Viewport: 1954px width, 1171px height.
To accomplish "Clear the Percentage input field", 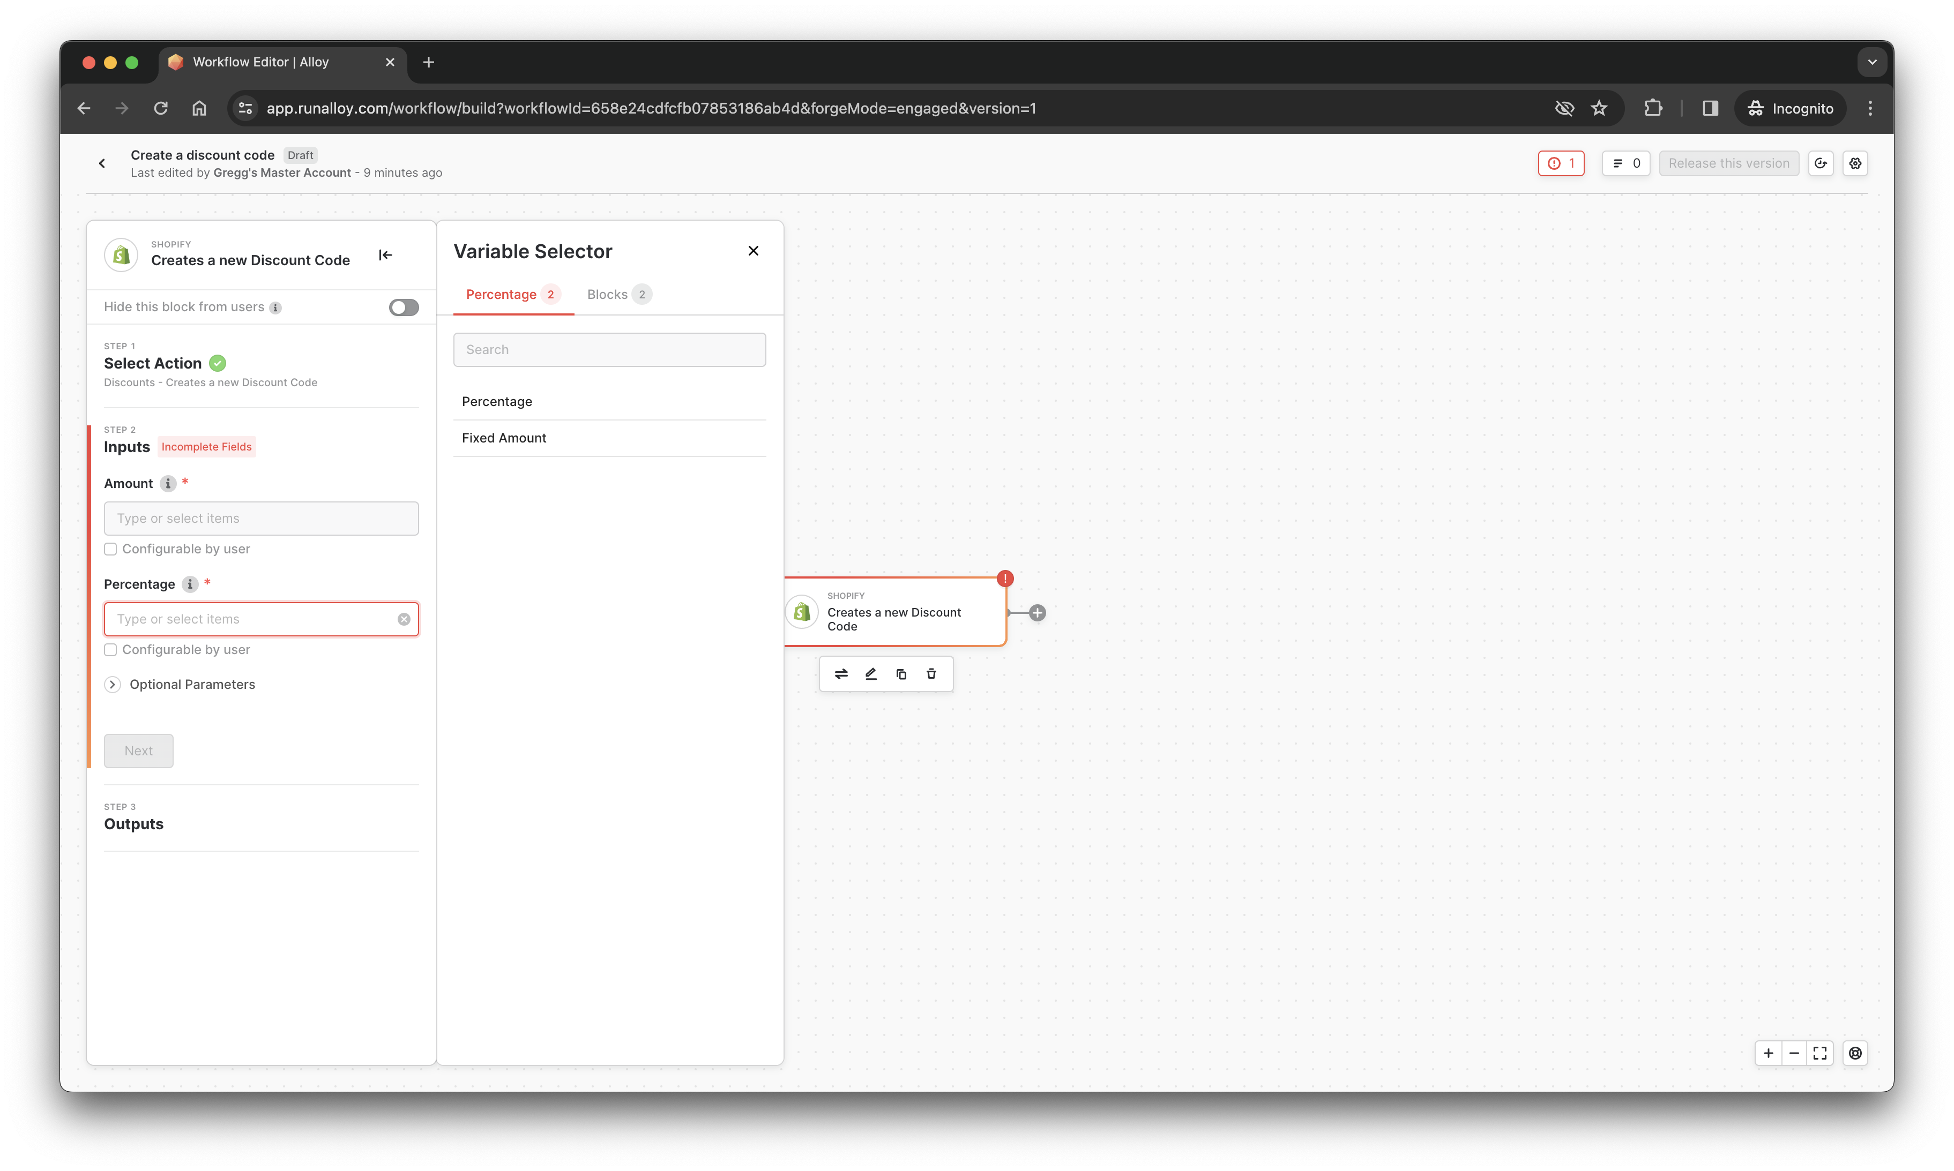I will (404, 619).
